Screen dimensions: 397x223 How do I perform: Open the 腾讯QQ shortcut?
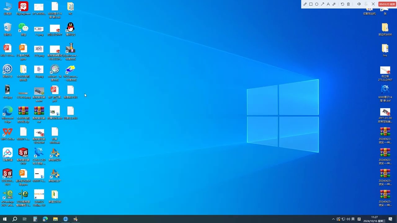(70, 29)
